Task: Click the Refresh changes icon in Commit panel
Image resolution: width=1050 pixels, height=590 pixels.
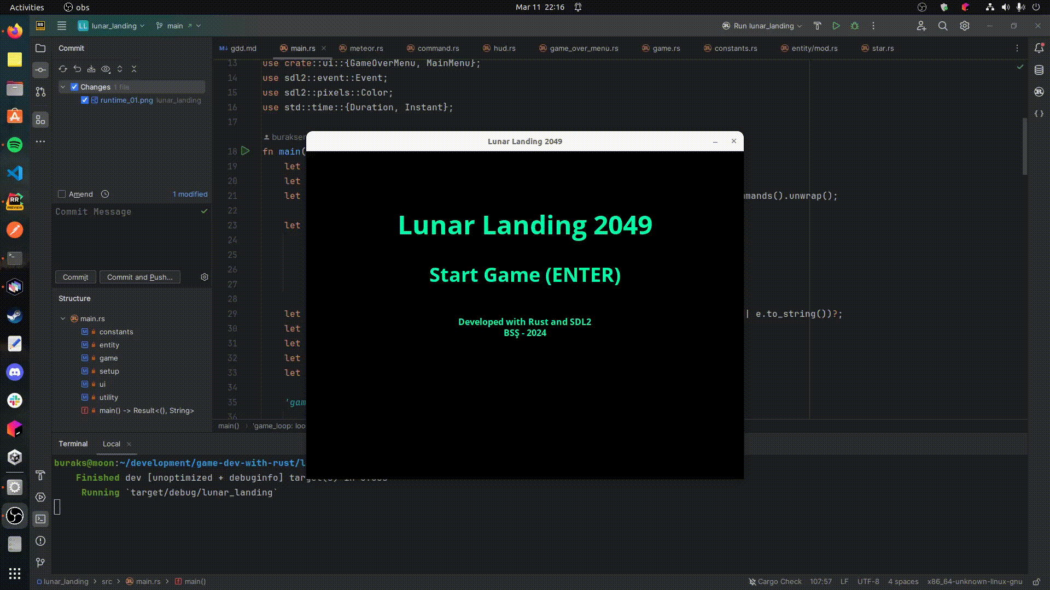Action: pyautogui.click(x=63, y=69)
